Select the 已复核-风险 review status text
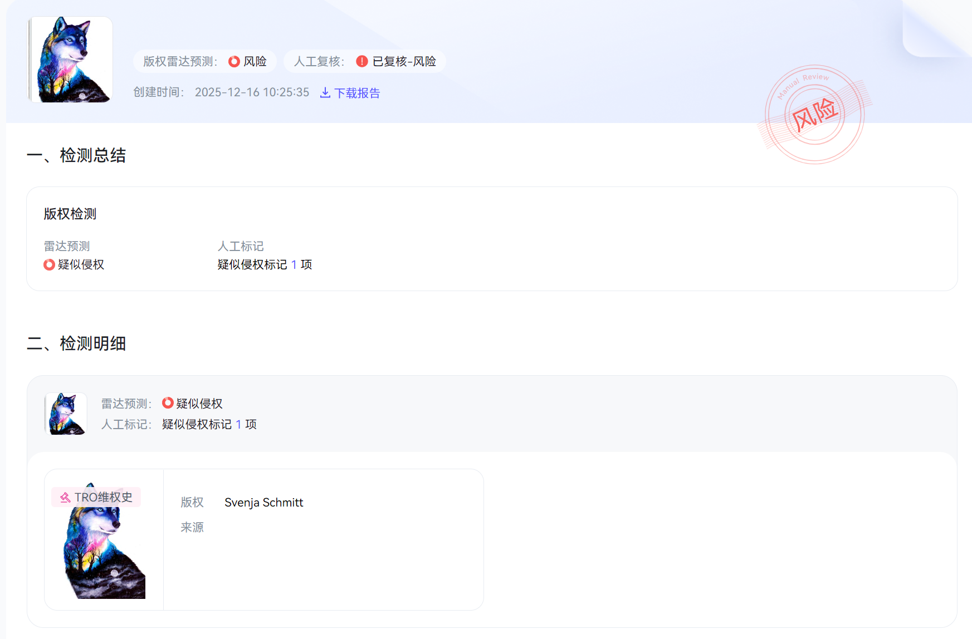The image size is (972, 639). (404, 61)
